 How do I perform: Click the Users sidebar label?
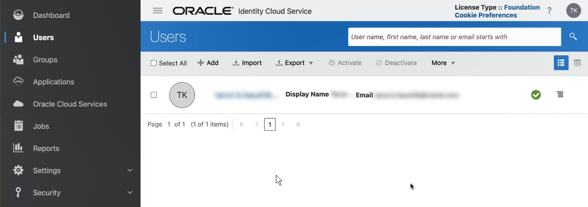pos(44,37)
